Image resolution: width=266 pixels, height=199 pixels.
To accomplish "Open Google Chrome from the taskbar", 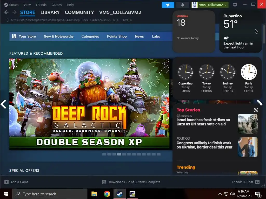I will click(107, 194).
